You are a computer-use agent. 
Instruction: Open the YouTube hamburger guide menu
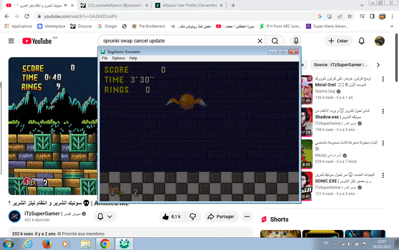(x=11, y=41)
